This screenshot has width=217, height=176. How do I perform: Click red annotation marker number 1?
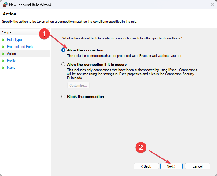pyautogui.click(x=44, y=34)
